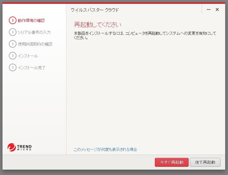
Task: Click the 今すぐ再起動 button
Action: coord(172,162)
